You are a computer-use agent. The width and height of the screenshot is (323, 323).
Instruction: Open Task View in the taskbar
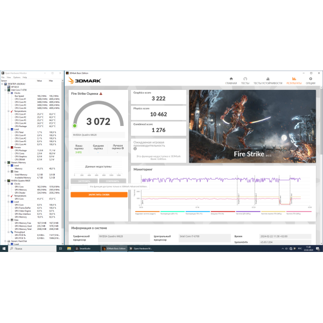[x=60, y=249]
